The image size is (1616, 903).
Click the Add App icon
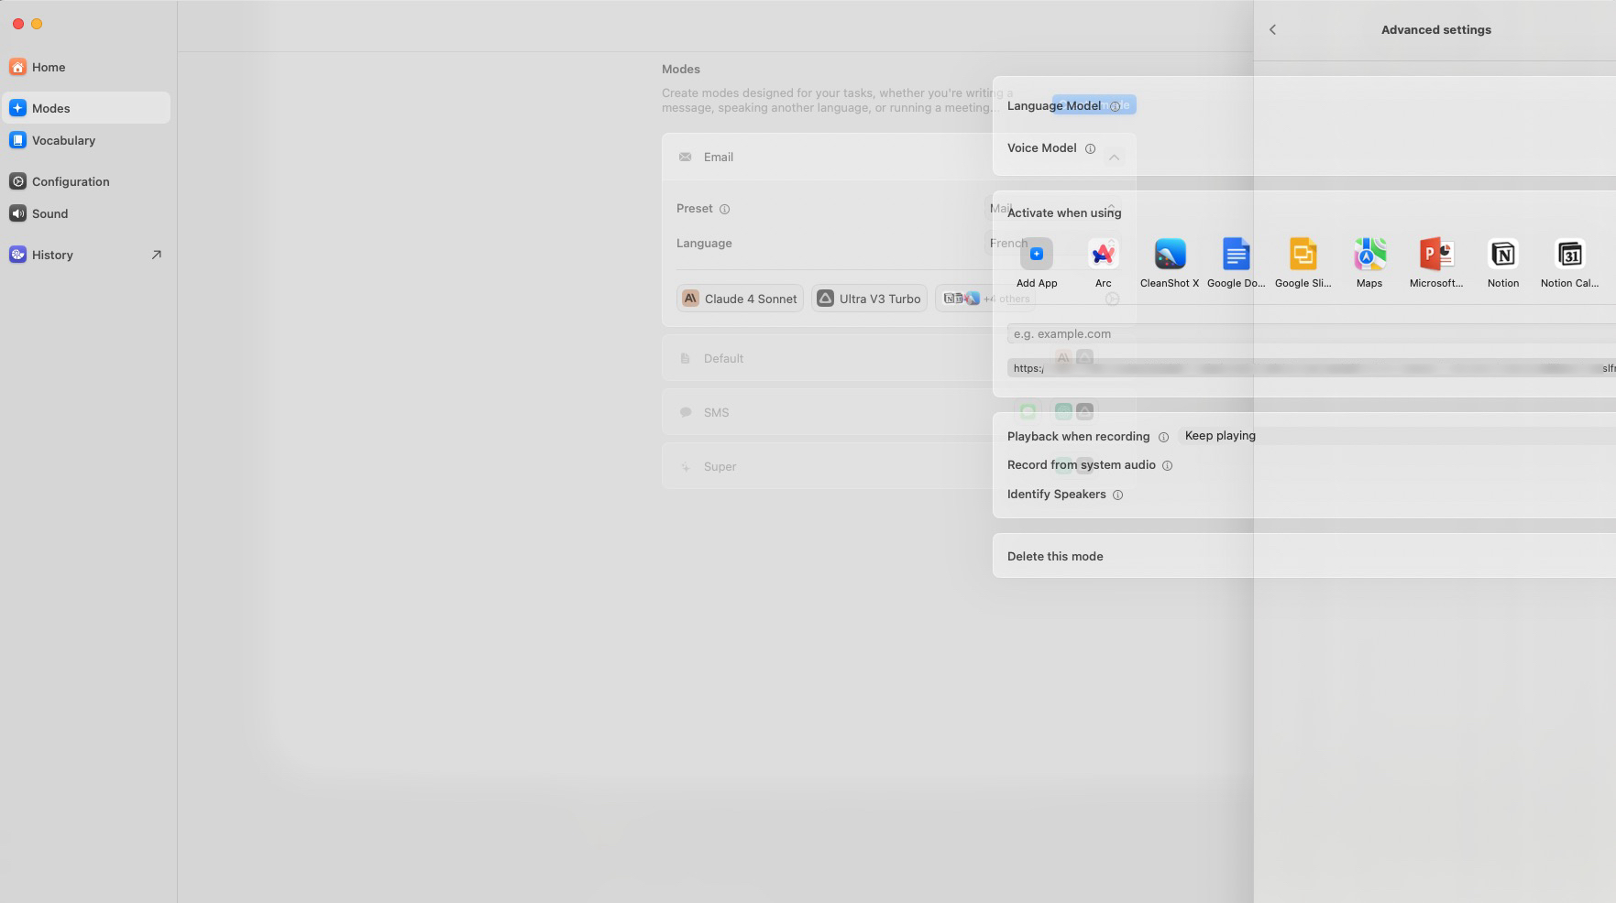(1037, 254)
